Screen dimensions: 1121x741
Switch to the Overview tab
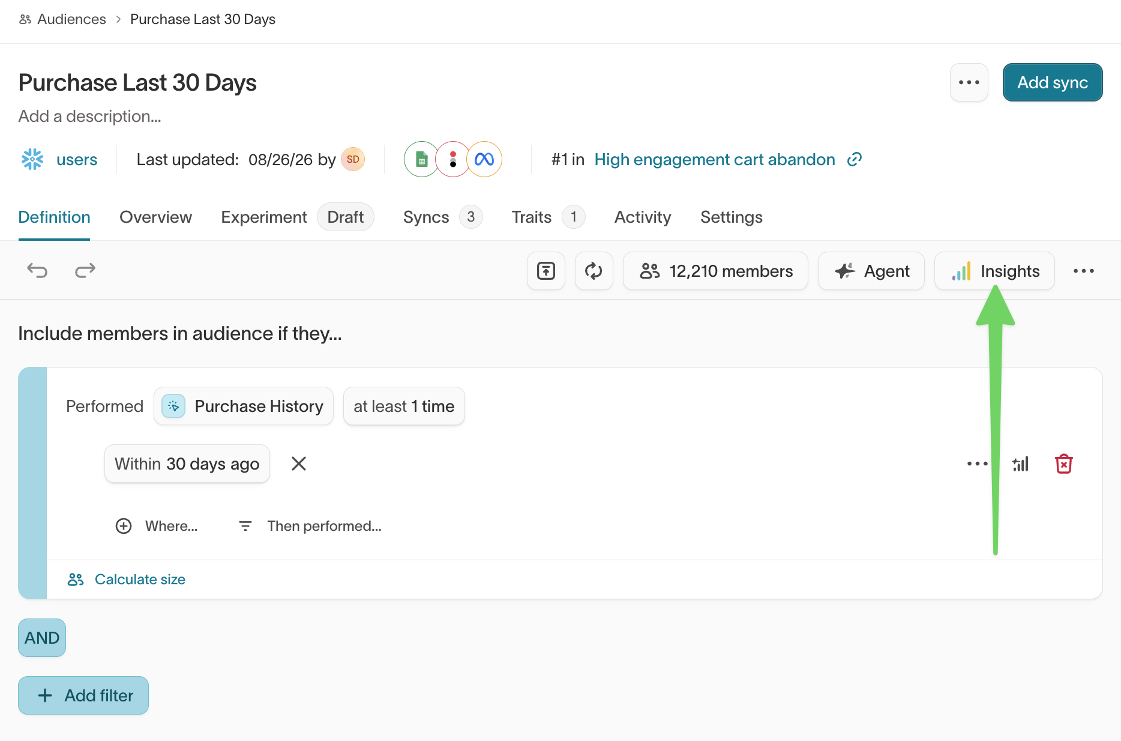tap(155, 217)
